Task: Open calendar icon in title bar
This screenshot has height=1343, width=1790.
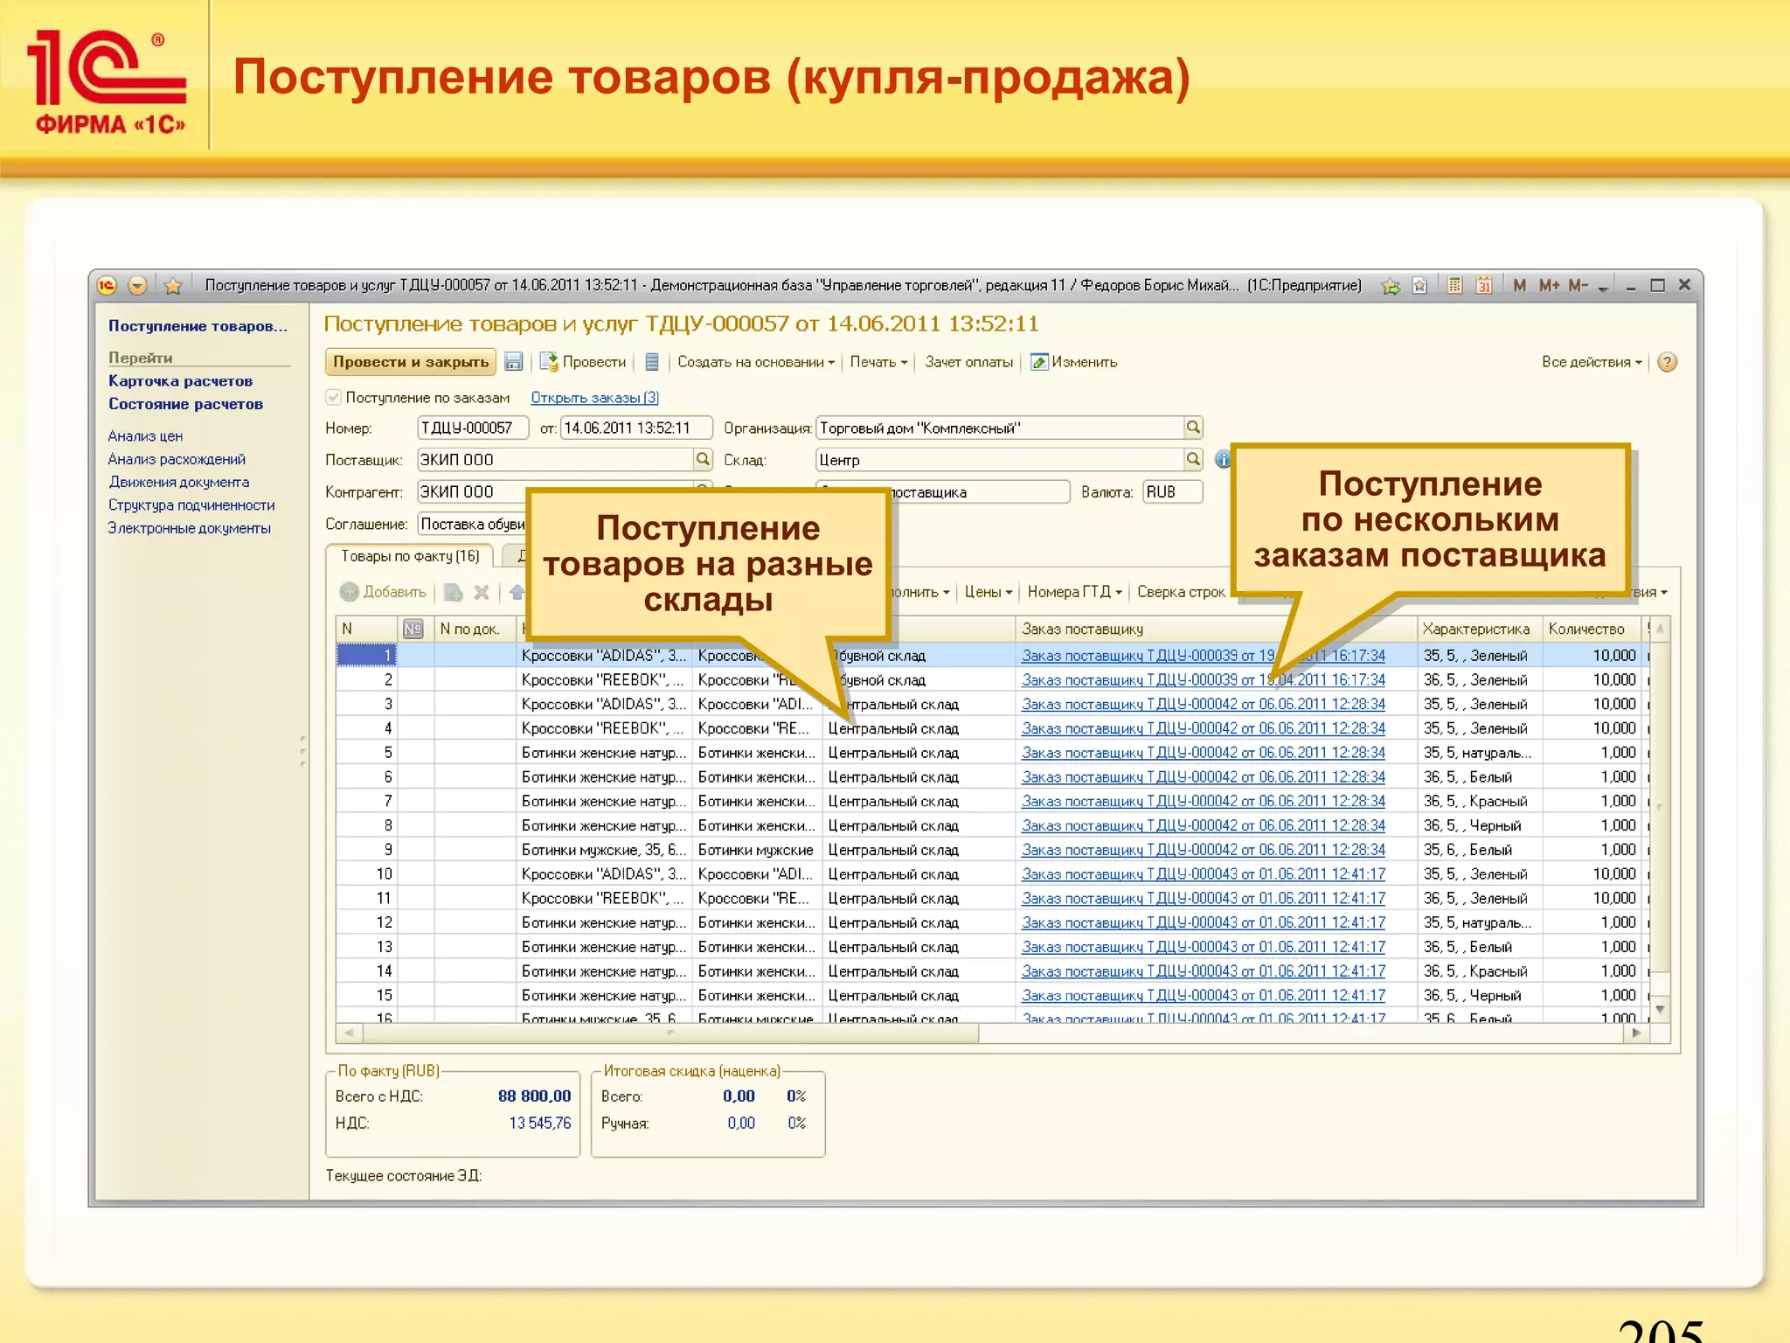Action: pos(1484,285)
